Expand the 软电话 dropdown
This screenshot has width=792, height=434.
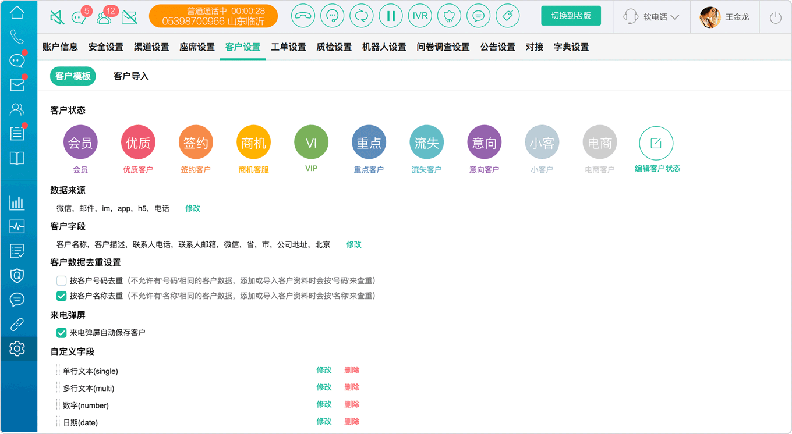click(x=651, y=17)
